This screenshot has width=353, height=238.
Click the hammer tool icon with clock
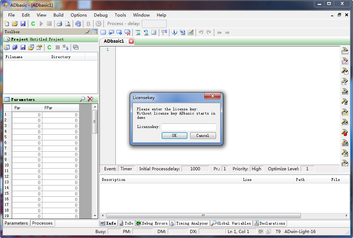click(x=345, y=71)
